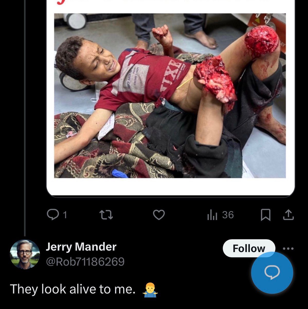308x309 pixels.
Task: Follow Jerry Mander
Action: click(x=249, y=248)
